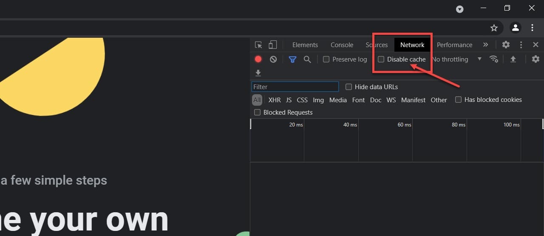
Task: Click the 20 ms timeline marker
Action: (296, 125)
